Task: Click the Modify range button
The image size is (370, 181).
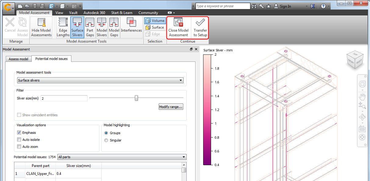Action: (171, 107)
